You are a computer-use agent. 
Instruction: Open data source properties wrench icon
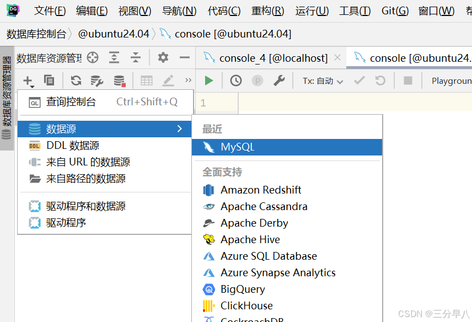pyautogui.click(x=97, y=80)
